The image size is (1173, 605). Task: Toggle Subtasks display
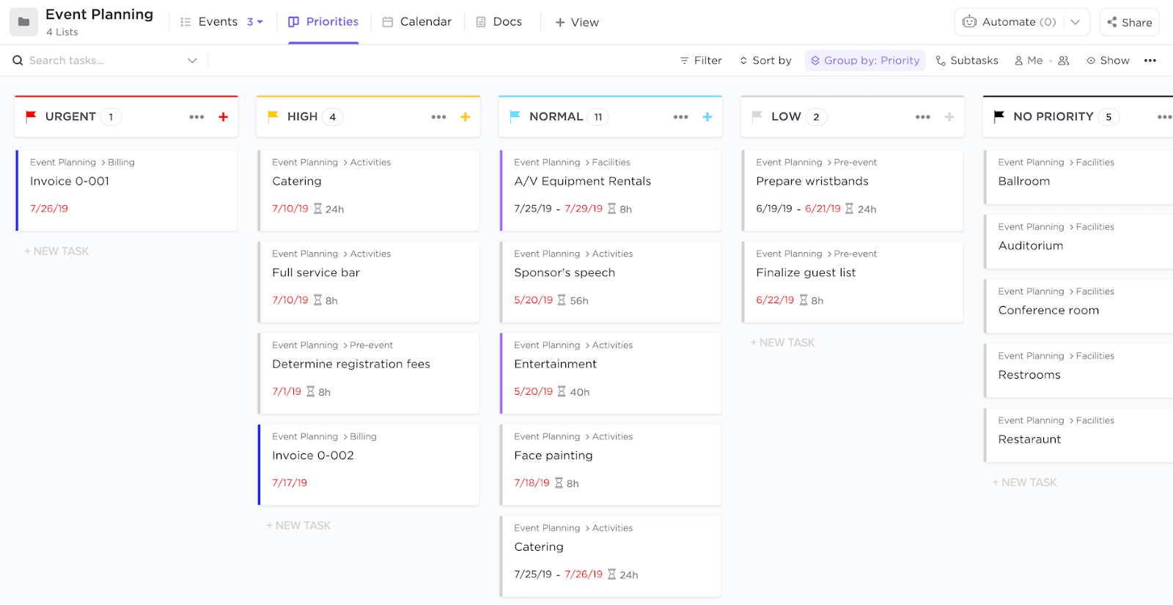click(x=967, y=61)
